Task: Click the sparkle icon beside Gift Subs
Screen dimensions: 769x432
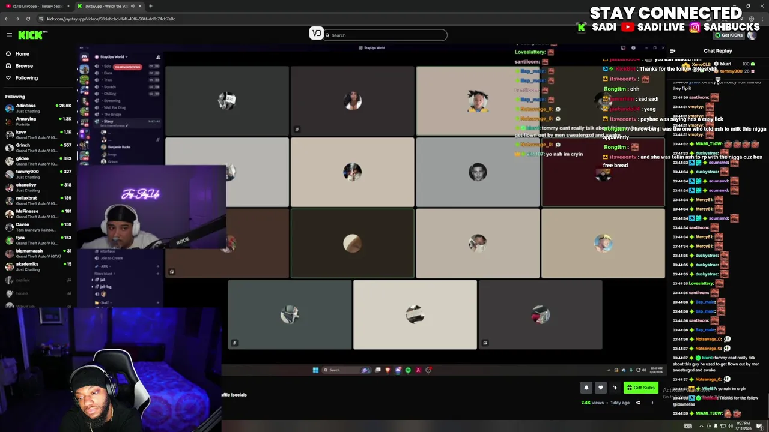Action: point(615,388)
